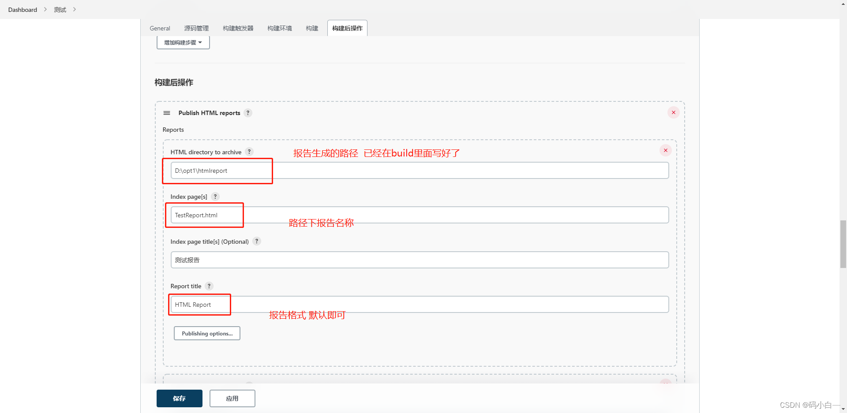The image size is (847, 413).
Task: View help for Index page title[s] (Optional)
Action: [x=256, y=241]
